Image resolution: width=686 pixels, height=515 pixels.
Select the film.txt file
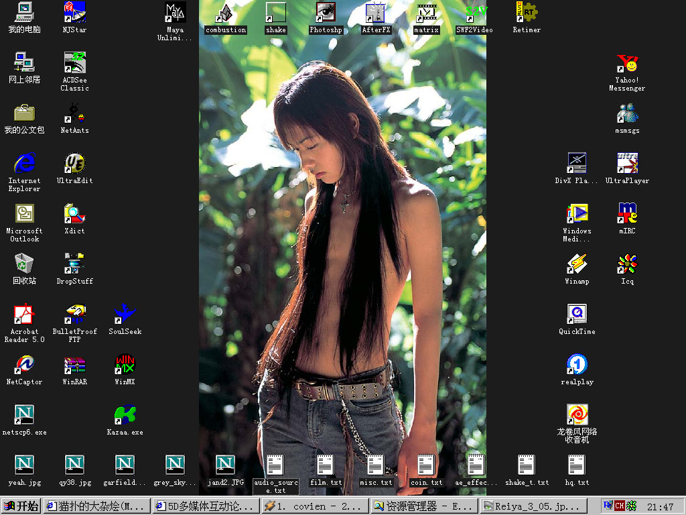[x=326, y=465]
